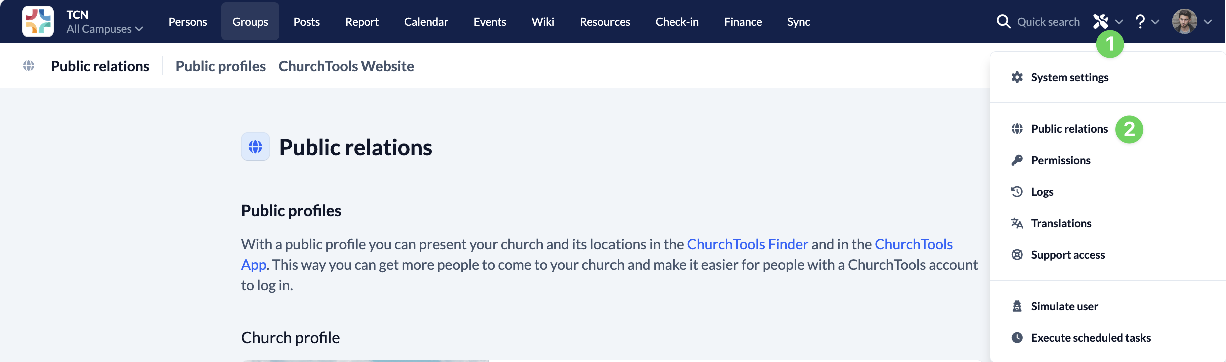The width and height of the screenshot is (1226, 362).
Task: Open the user profile avatar
Action: click(x=1185, y=21)
